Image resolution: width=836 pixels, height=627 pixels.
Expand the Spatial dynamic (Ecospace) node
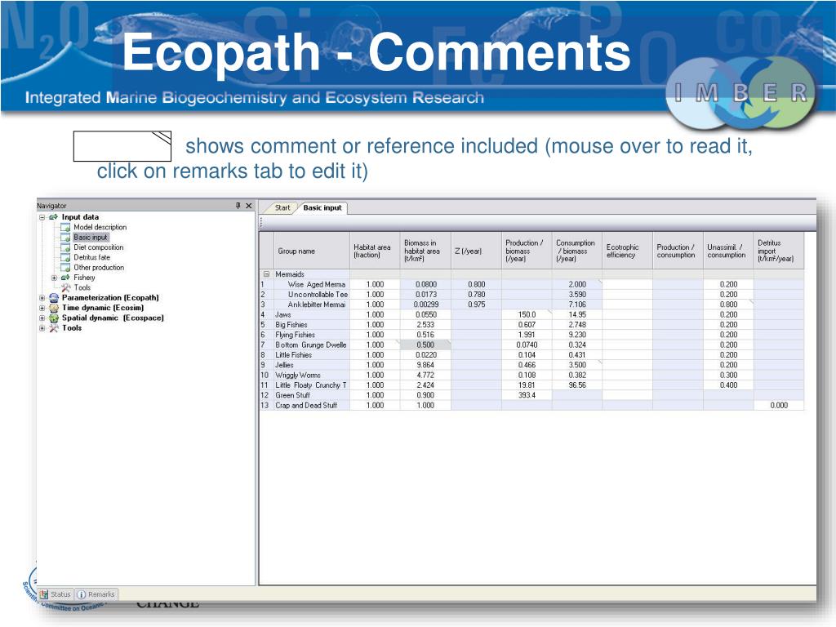42,318
